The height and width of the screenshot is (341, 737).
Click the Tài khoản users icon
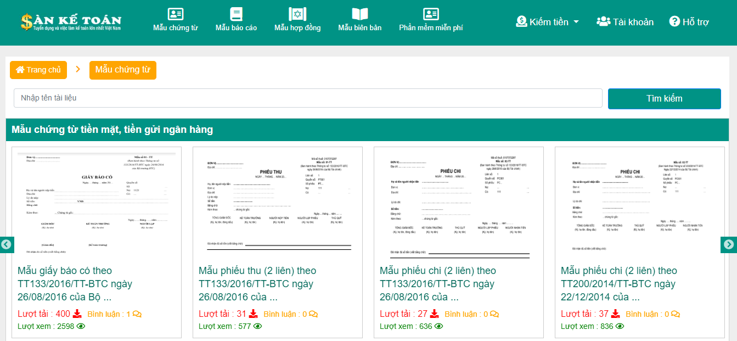click(604, 22)
